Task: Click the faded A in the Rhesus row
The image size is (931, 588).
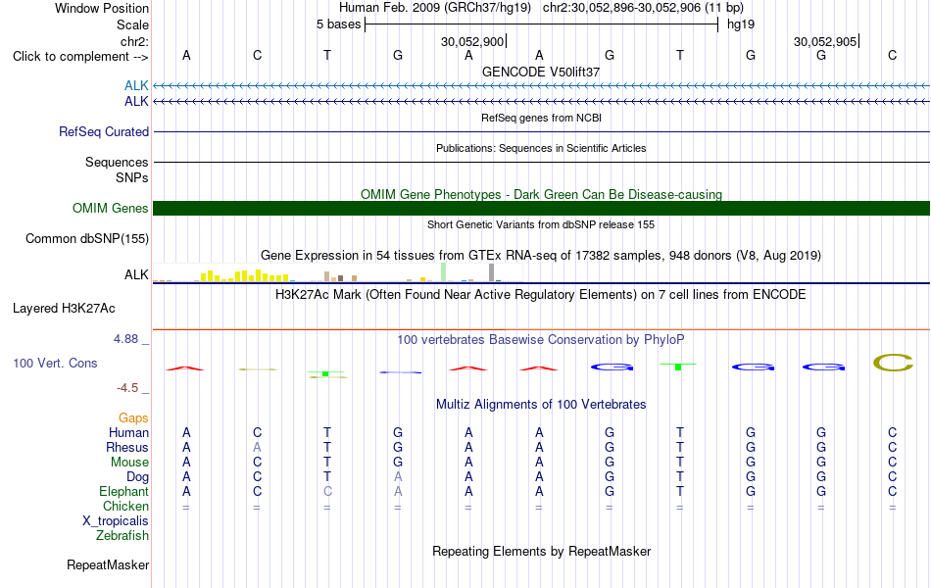Action: [x=257, y=447]
